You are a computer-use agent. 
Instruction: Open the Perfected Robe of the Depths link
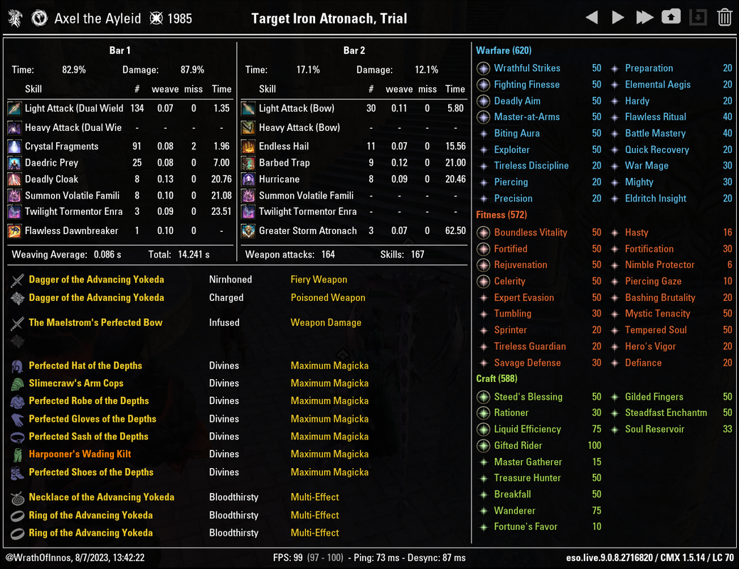(89, 400)
